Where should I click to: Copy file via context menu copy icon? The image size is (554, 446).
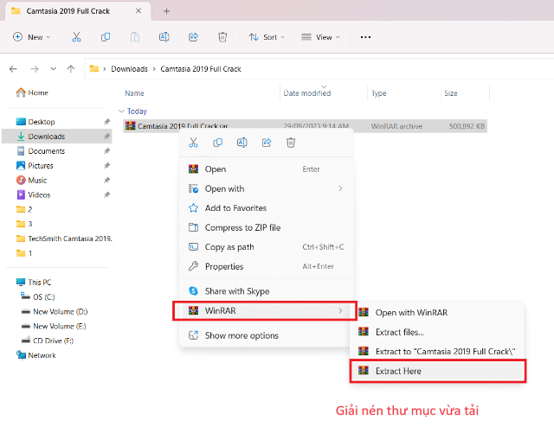(x=217, y=143)
